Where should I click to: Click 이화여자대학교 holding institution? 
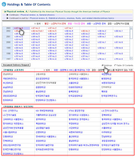point(75,87)
